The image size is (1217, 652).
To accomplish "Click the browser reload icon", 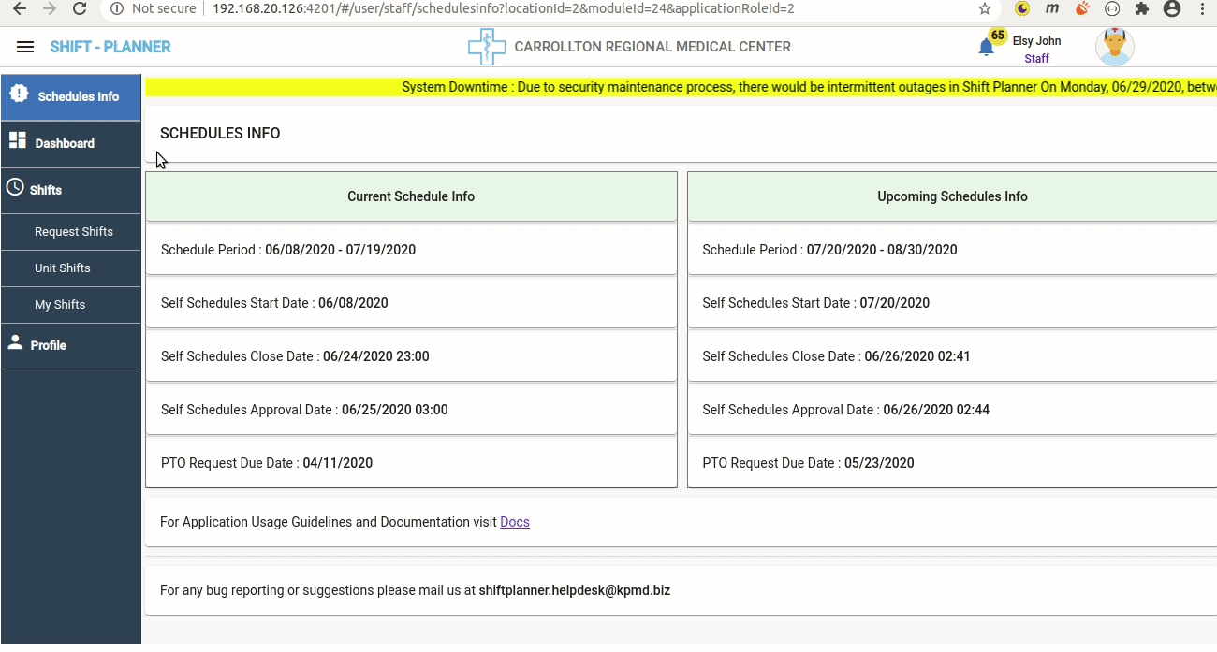I will [x=80, y=8].
